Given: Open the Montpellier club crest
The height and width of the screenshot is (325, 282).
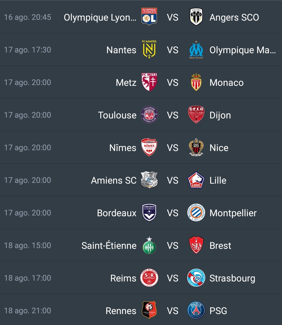Looking at the screenshot, I should (x=196, y=213).
